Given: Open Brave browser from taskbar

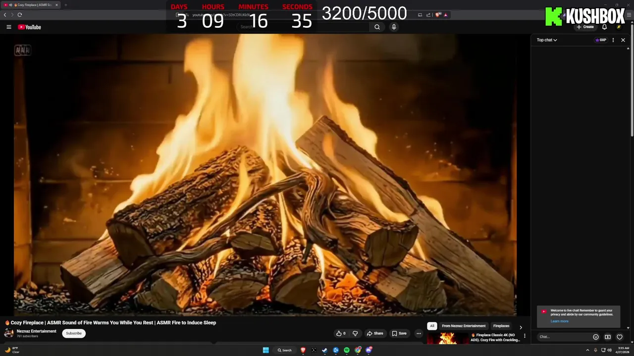Looking at the screenshot, I should click(x=303, y=350).
